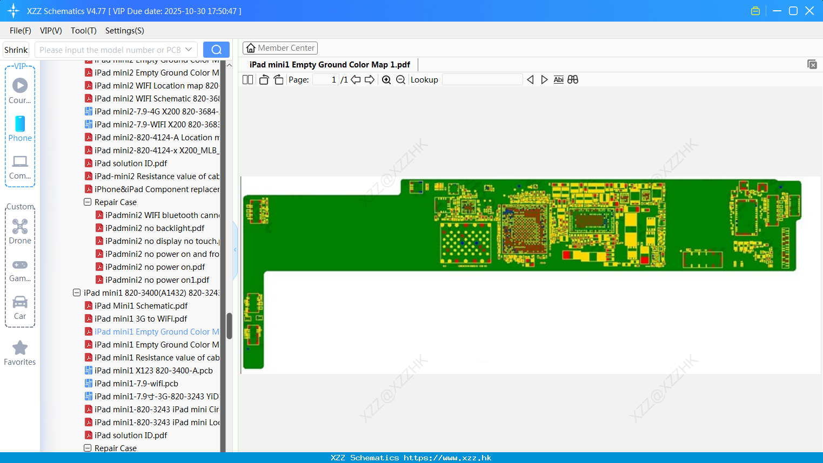Open the Settings(S) menu

(x=125, y=31)
